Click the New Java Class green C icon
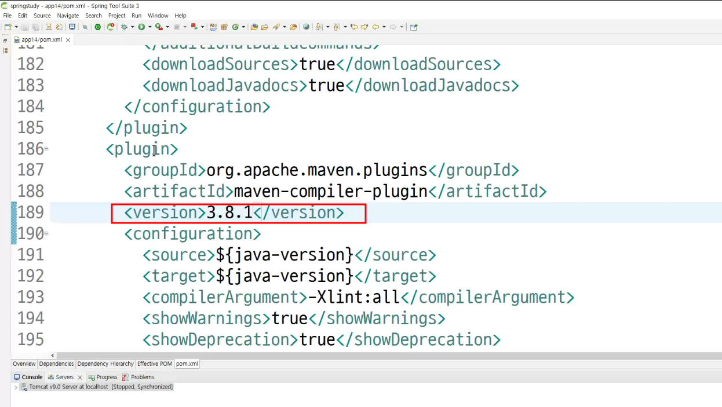722x407 pixels. pos(235,27)
